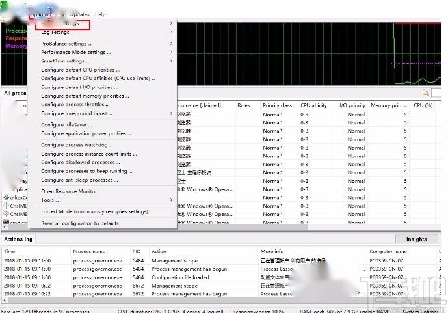Viewport: 448px width, 313px height.
Task: Expand the Tools submenu arrow
Action: (x=171, y=200)
